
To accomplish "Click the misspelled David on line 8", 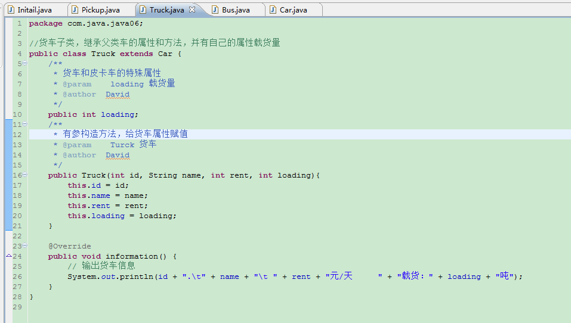I will click(x=118, y=95).
